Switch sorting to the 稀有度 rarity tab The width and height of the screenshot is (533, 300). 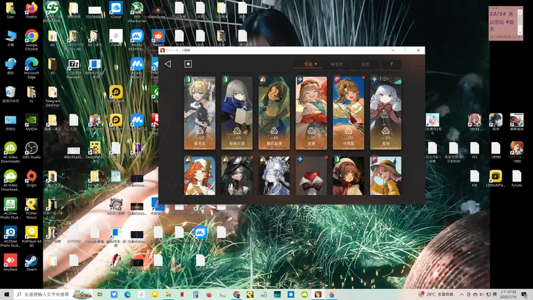(x=336, y=64)
